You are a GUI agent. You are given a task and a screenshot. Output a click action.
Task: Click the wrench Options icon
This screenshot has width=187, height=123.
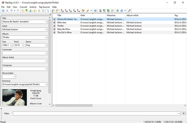pyautogui.click(x=129, y=11)
